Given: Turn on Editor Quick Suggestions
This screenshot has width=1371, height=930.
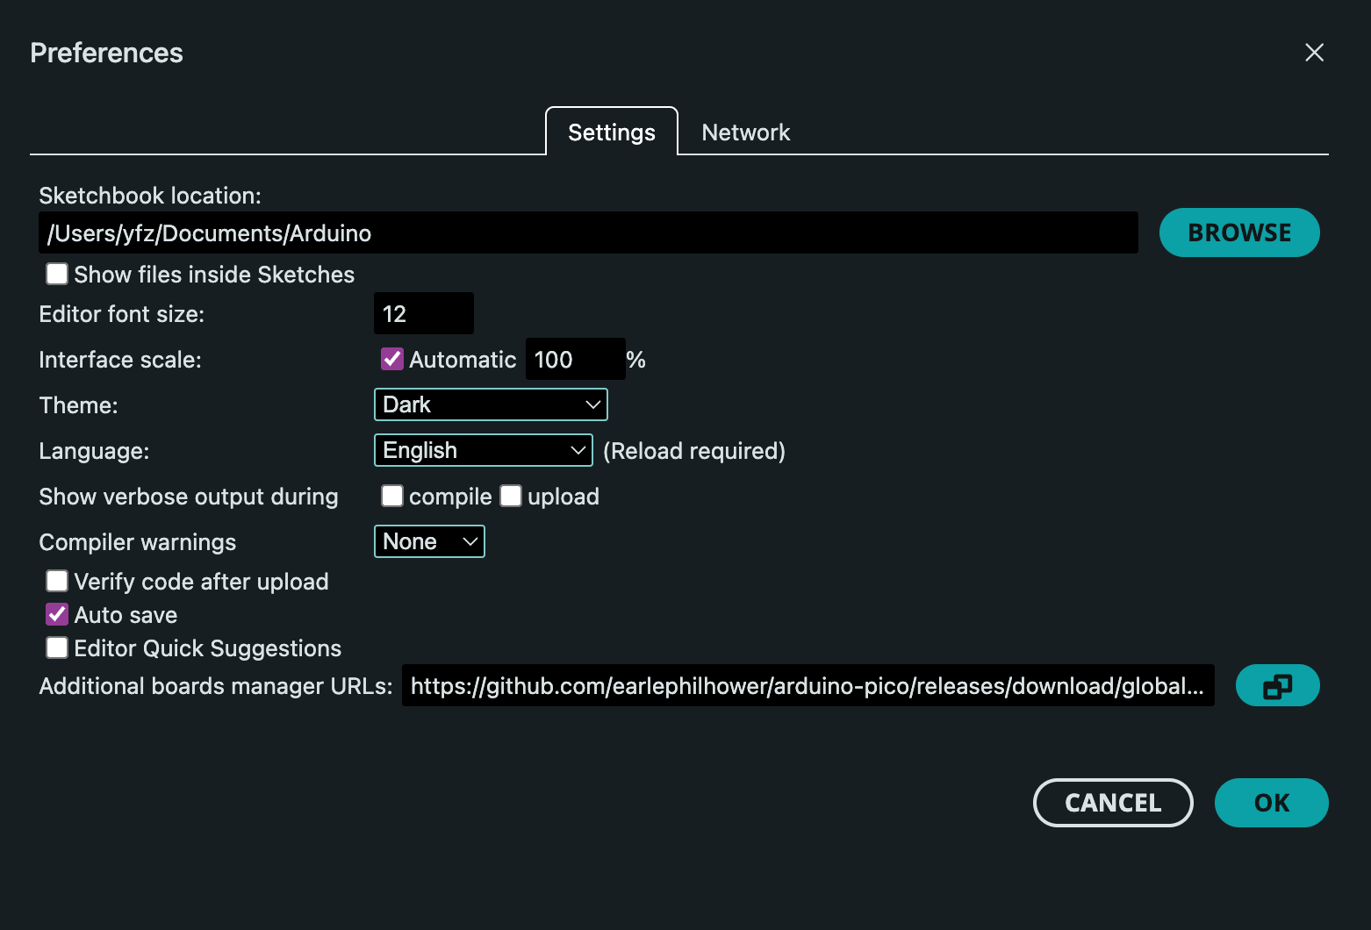Looking at the screenshot, I should click(57, 648).
